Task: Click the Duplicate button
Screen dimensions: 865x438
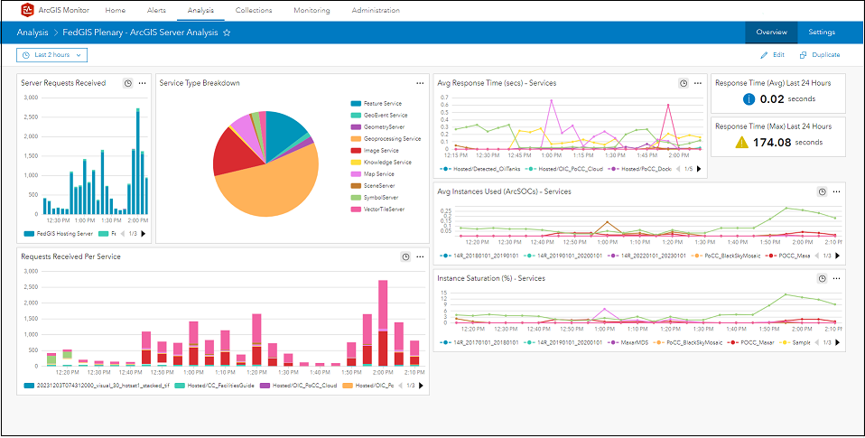Action: click(x=820, y=55)
